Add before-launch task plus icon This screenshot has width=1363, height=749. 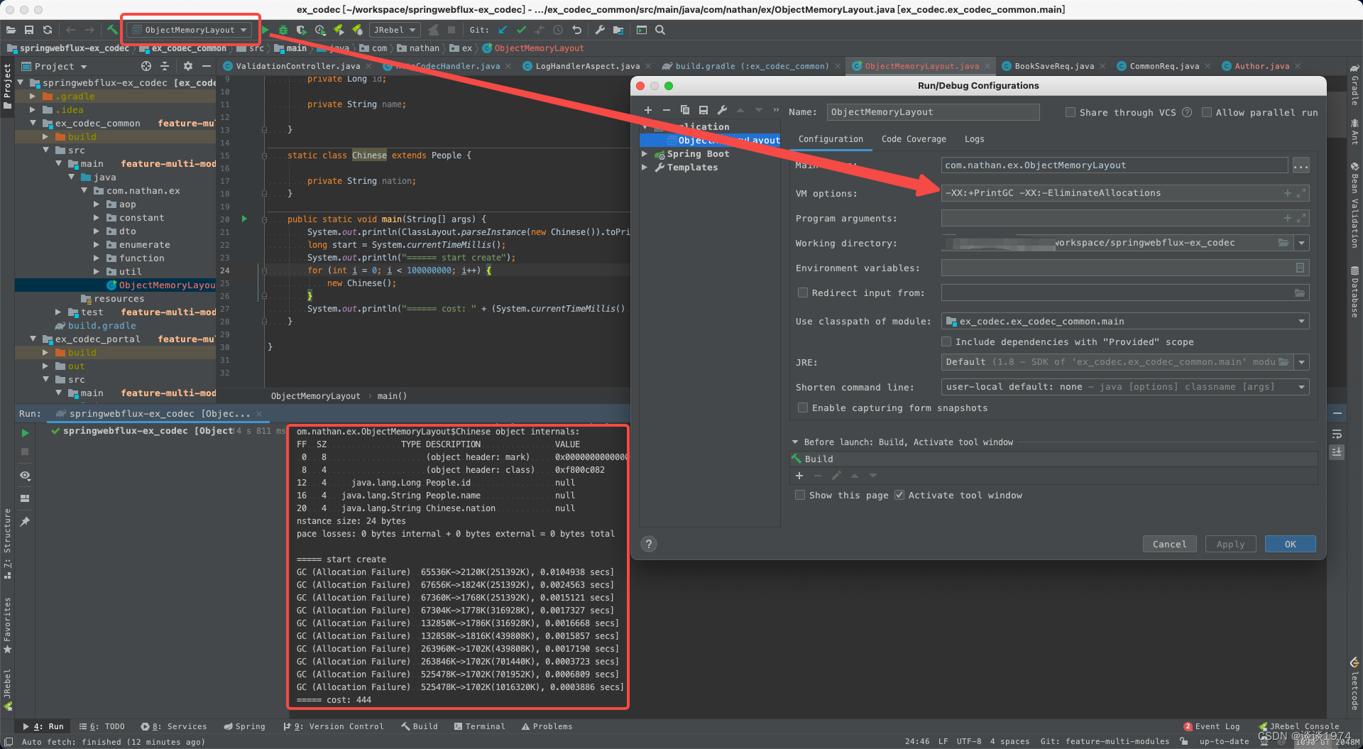[799, 476]
